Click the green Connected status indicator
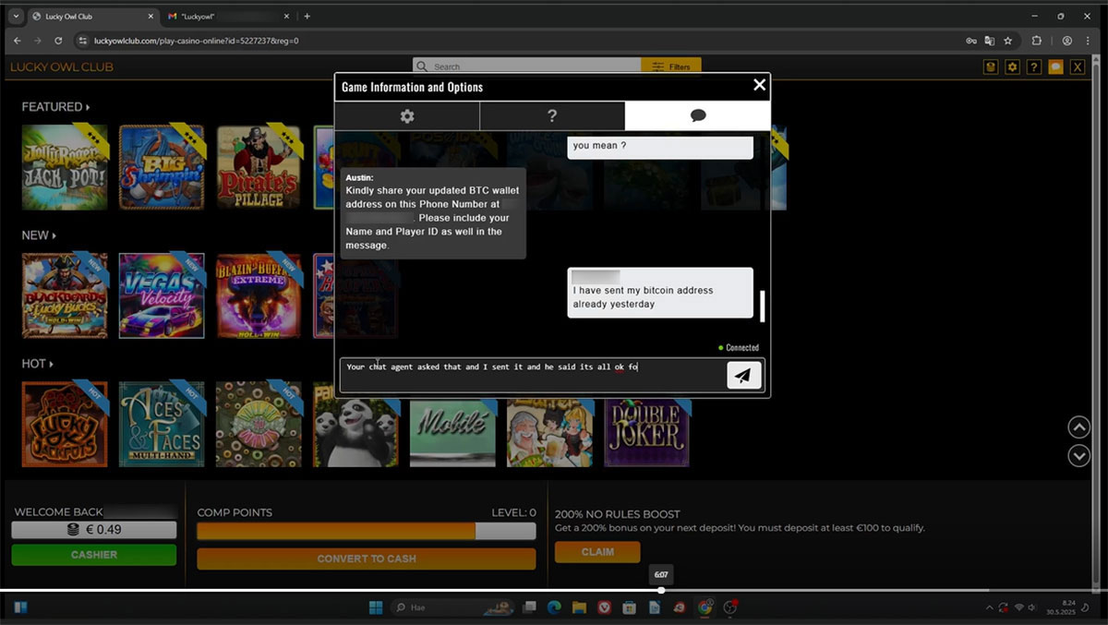 (739, 348)
